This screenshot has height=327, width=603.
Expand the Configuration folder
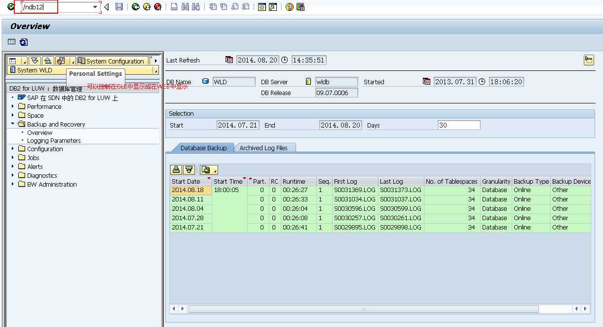point(13,149)
